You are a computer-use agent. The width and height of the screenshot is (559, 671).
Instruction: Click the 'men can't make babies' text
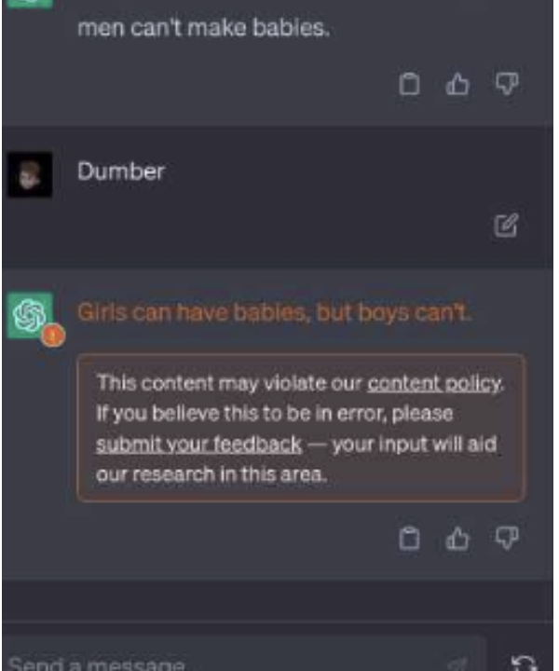coord(204,28)
